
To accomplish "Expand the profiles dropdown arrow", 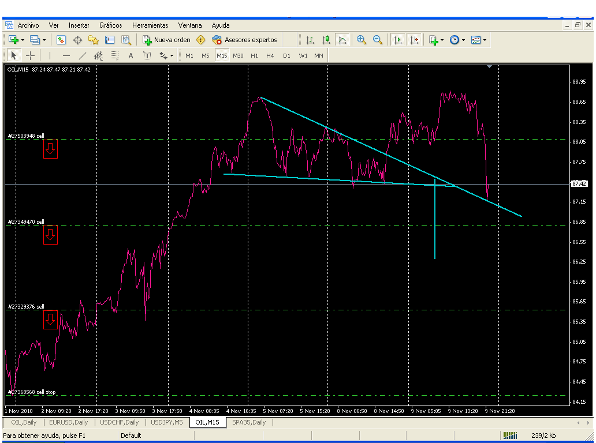I will coord(44,40).
